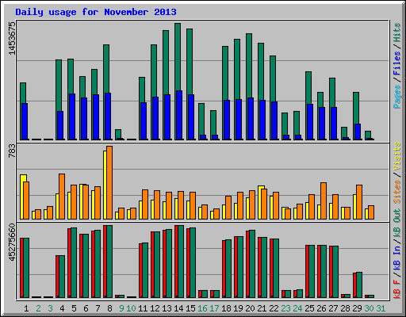Click the green kB Out bar for day 14
The height and width of the screenshot is (317, 406).
pos(181,262)
